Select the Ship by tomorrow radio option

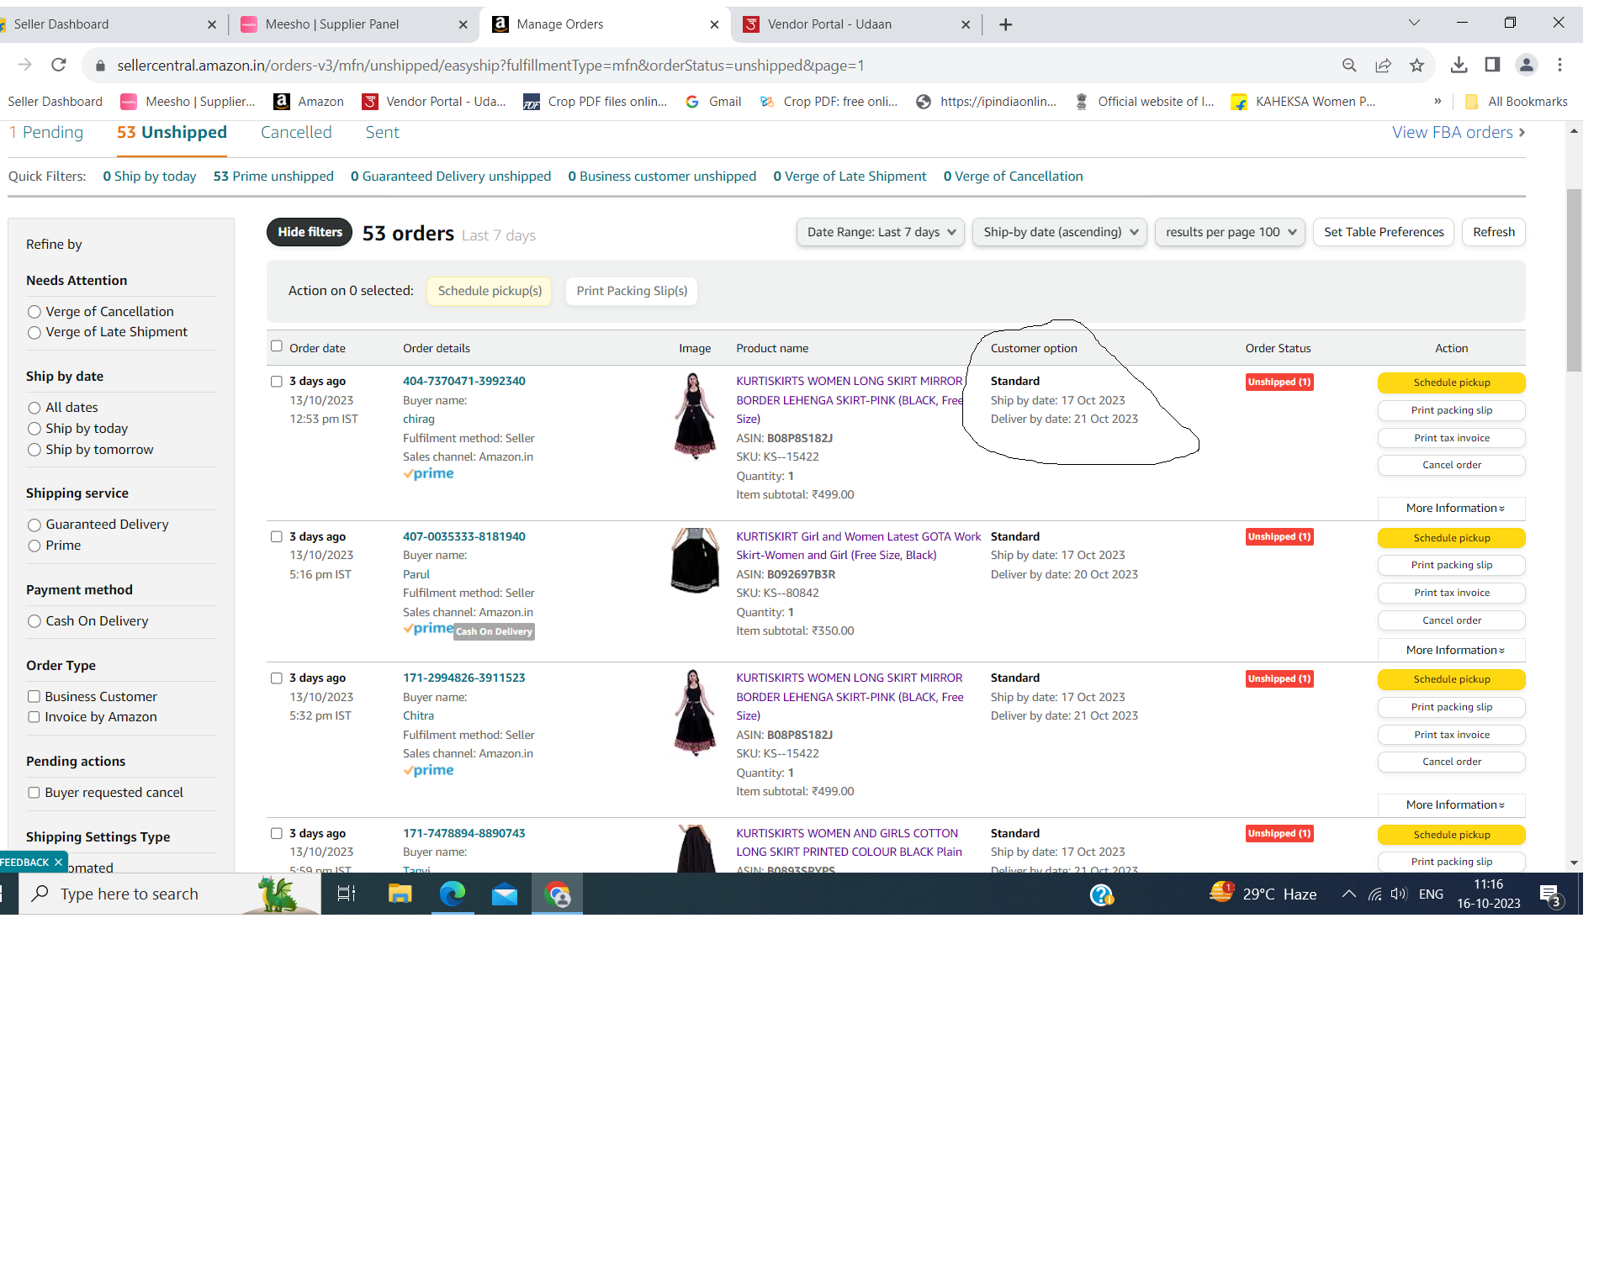(x=34, y=450)
